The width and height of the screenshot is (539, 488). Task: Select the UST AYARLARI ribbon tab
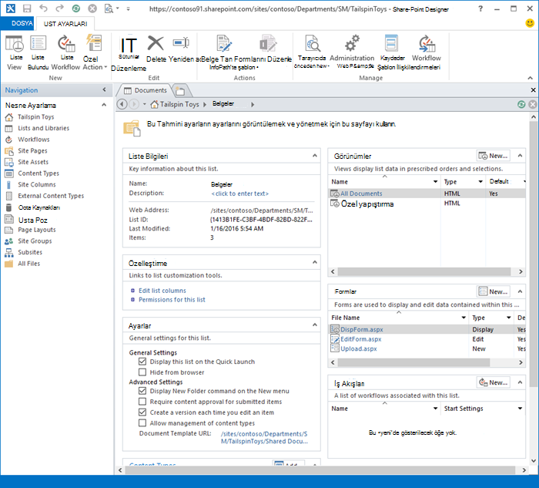pos(65,23)
